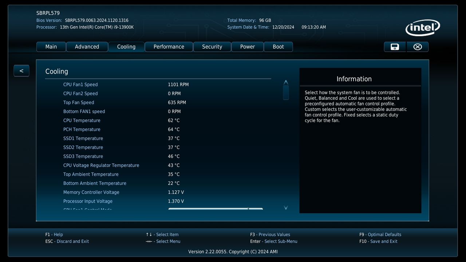Select the Cooling tab

pyautogui.click(x=126, y=47)
